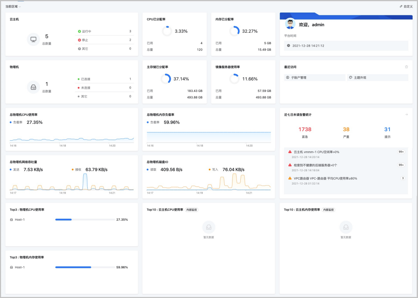Click the monitor icon in 云主机 card

pos(33,39)
